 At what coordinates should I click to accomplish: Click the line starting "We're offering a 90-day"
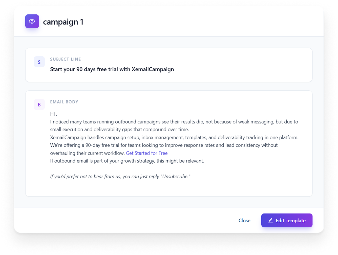click(164, 145)
